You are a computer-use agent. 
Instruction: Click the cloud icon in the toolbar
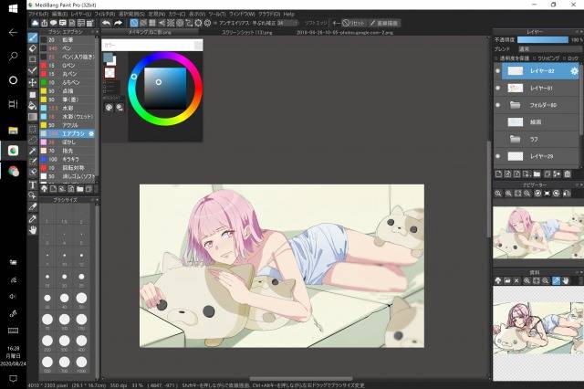point(35,23)
